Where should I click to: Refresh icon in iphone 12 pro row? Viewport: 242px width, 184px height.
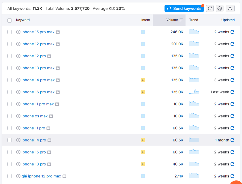pyautogui.click(x=232, y=56)
